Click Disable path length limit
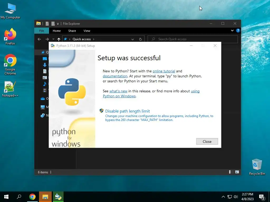270x202 pixels. (127, 111)
